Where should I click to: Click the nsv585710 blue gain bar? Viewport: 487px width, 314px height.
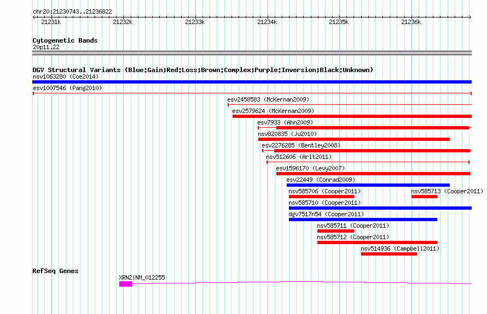[380, 208]
